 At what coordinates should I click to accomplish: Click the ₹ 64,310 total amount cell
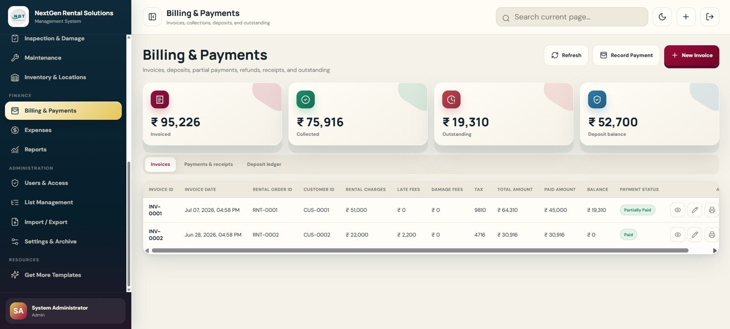(507, 210)
